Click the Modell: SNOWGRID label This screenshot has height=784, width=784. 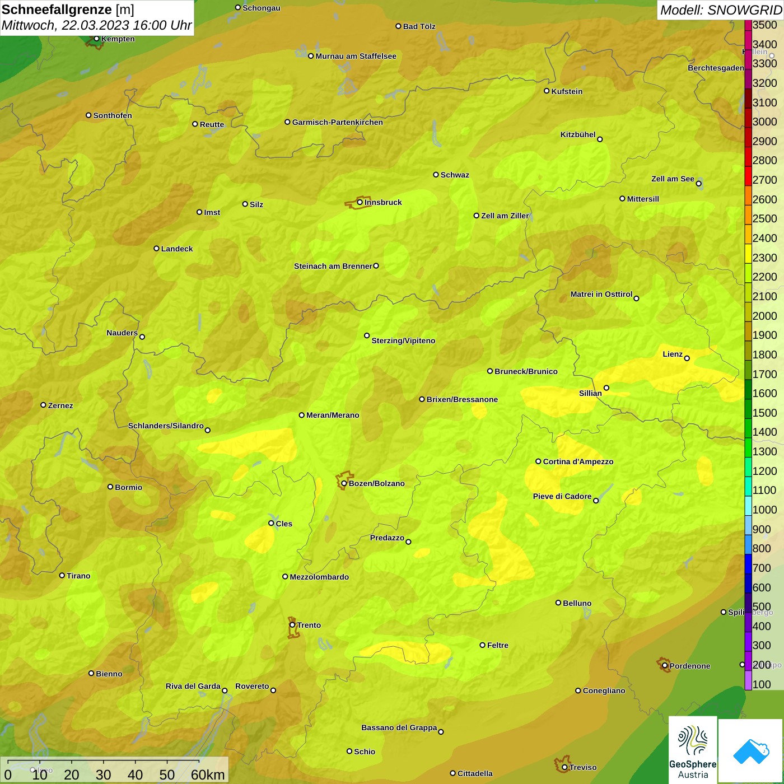pyautogui.click(x=721, y=10)
